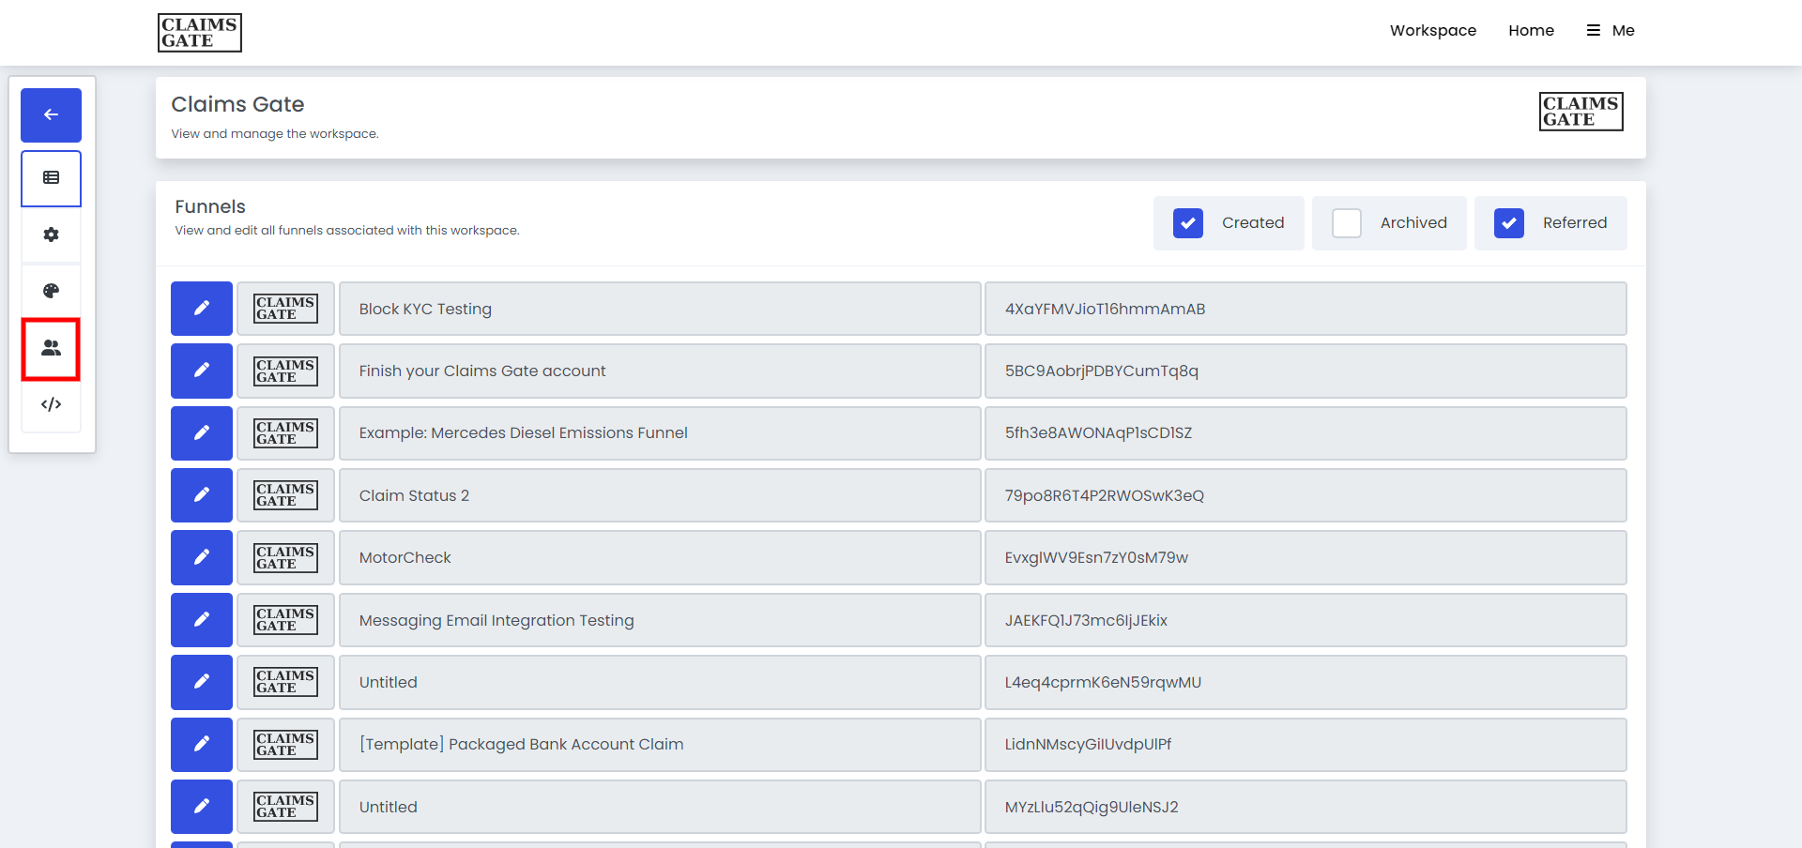
Task: Click the Claims Gate logo in header
Action: [199, 33]
